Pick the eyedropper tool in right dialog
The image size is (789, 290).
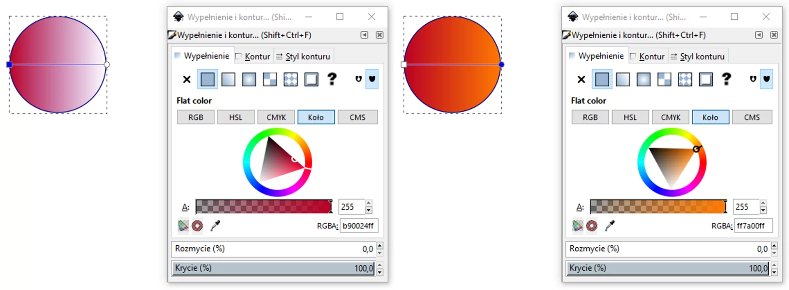click(x=610, y=225)
